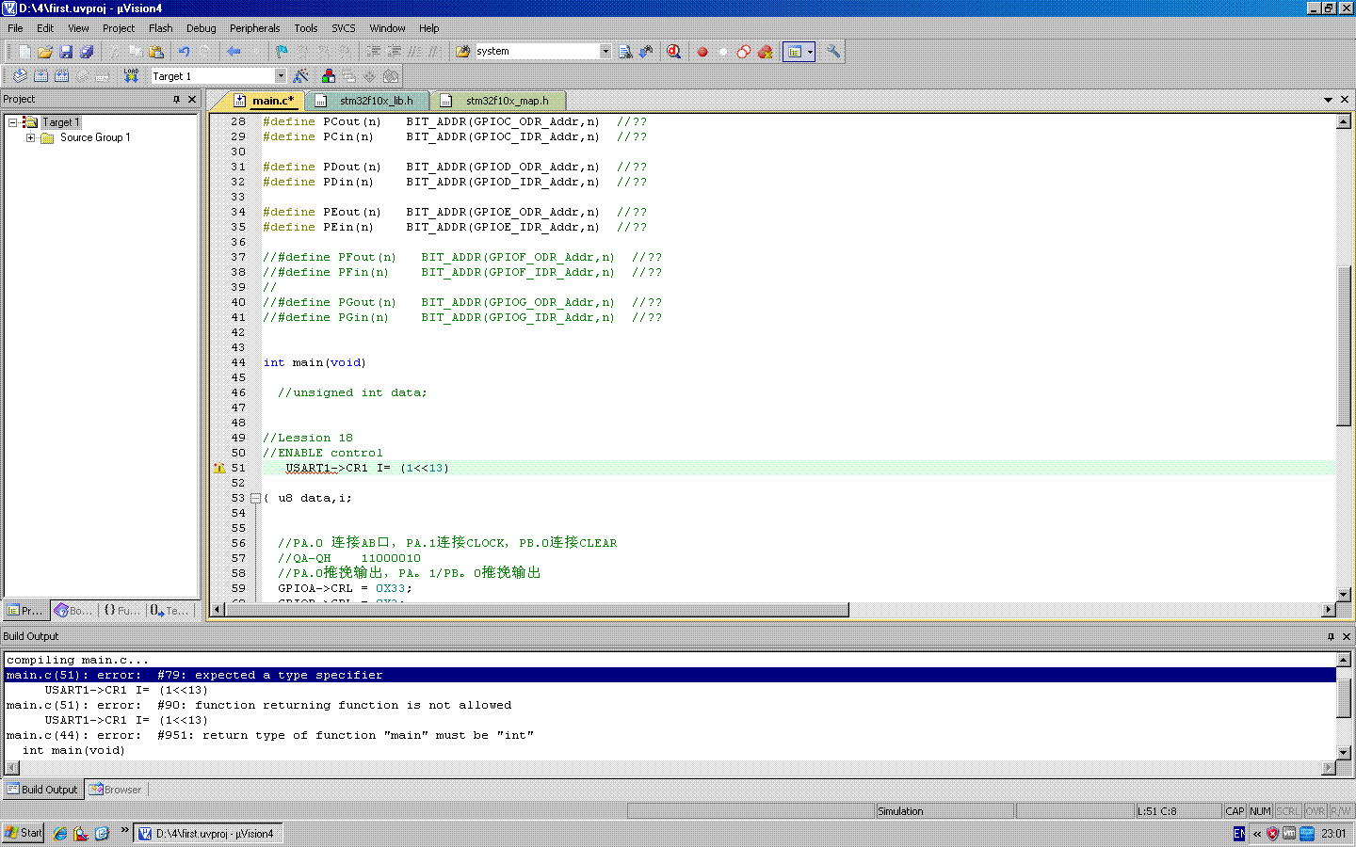Expand the Source Group 1 tree node

(x=30, y=137)
